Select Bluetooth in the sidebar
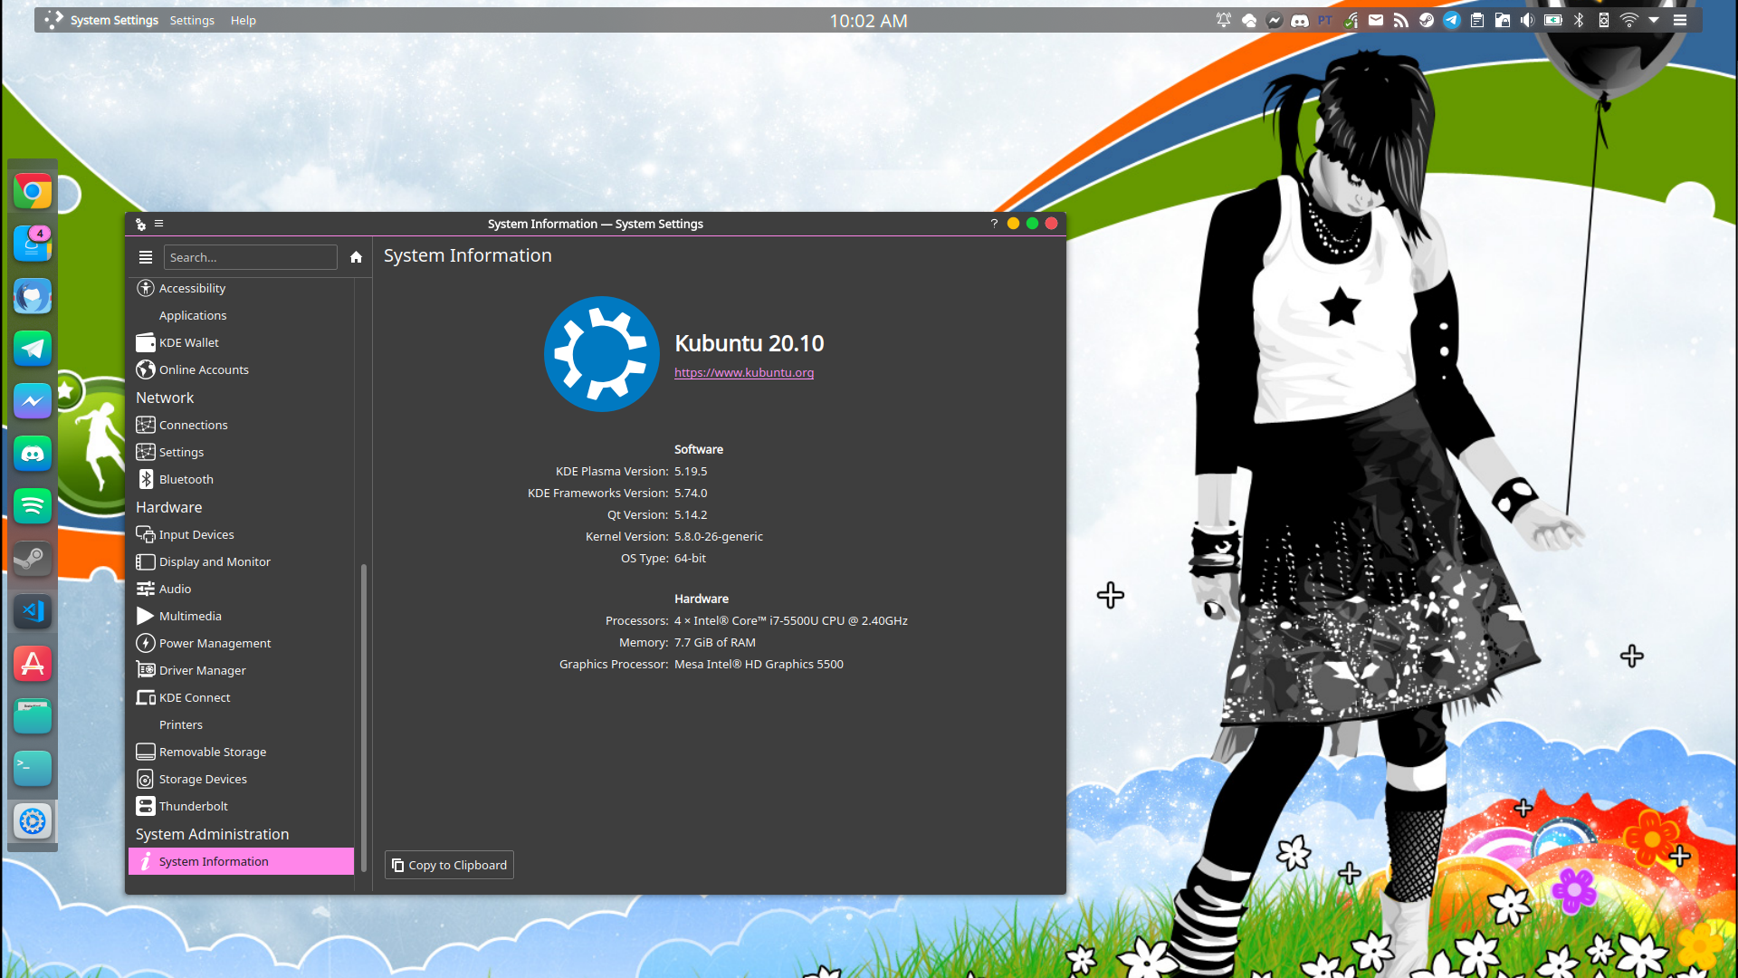The width and height of the screenshot is (1738, 978). (241, 479)
